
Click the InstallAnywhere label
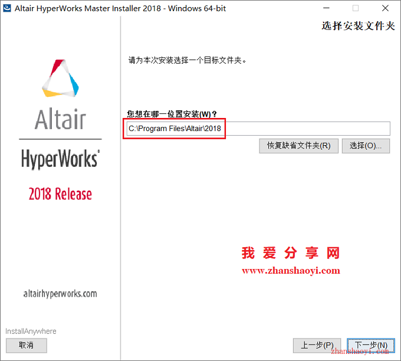(31, 332)
